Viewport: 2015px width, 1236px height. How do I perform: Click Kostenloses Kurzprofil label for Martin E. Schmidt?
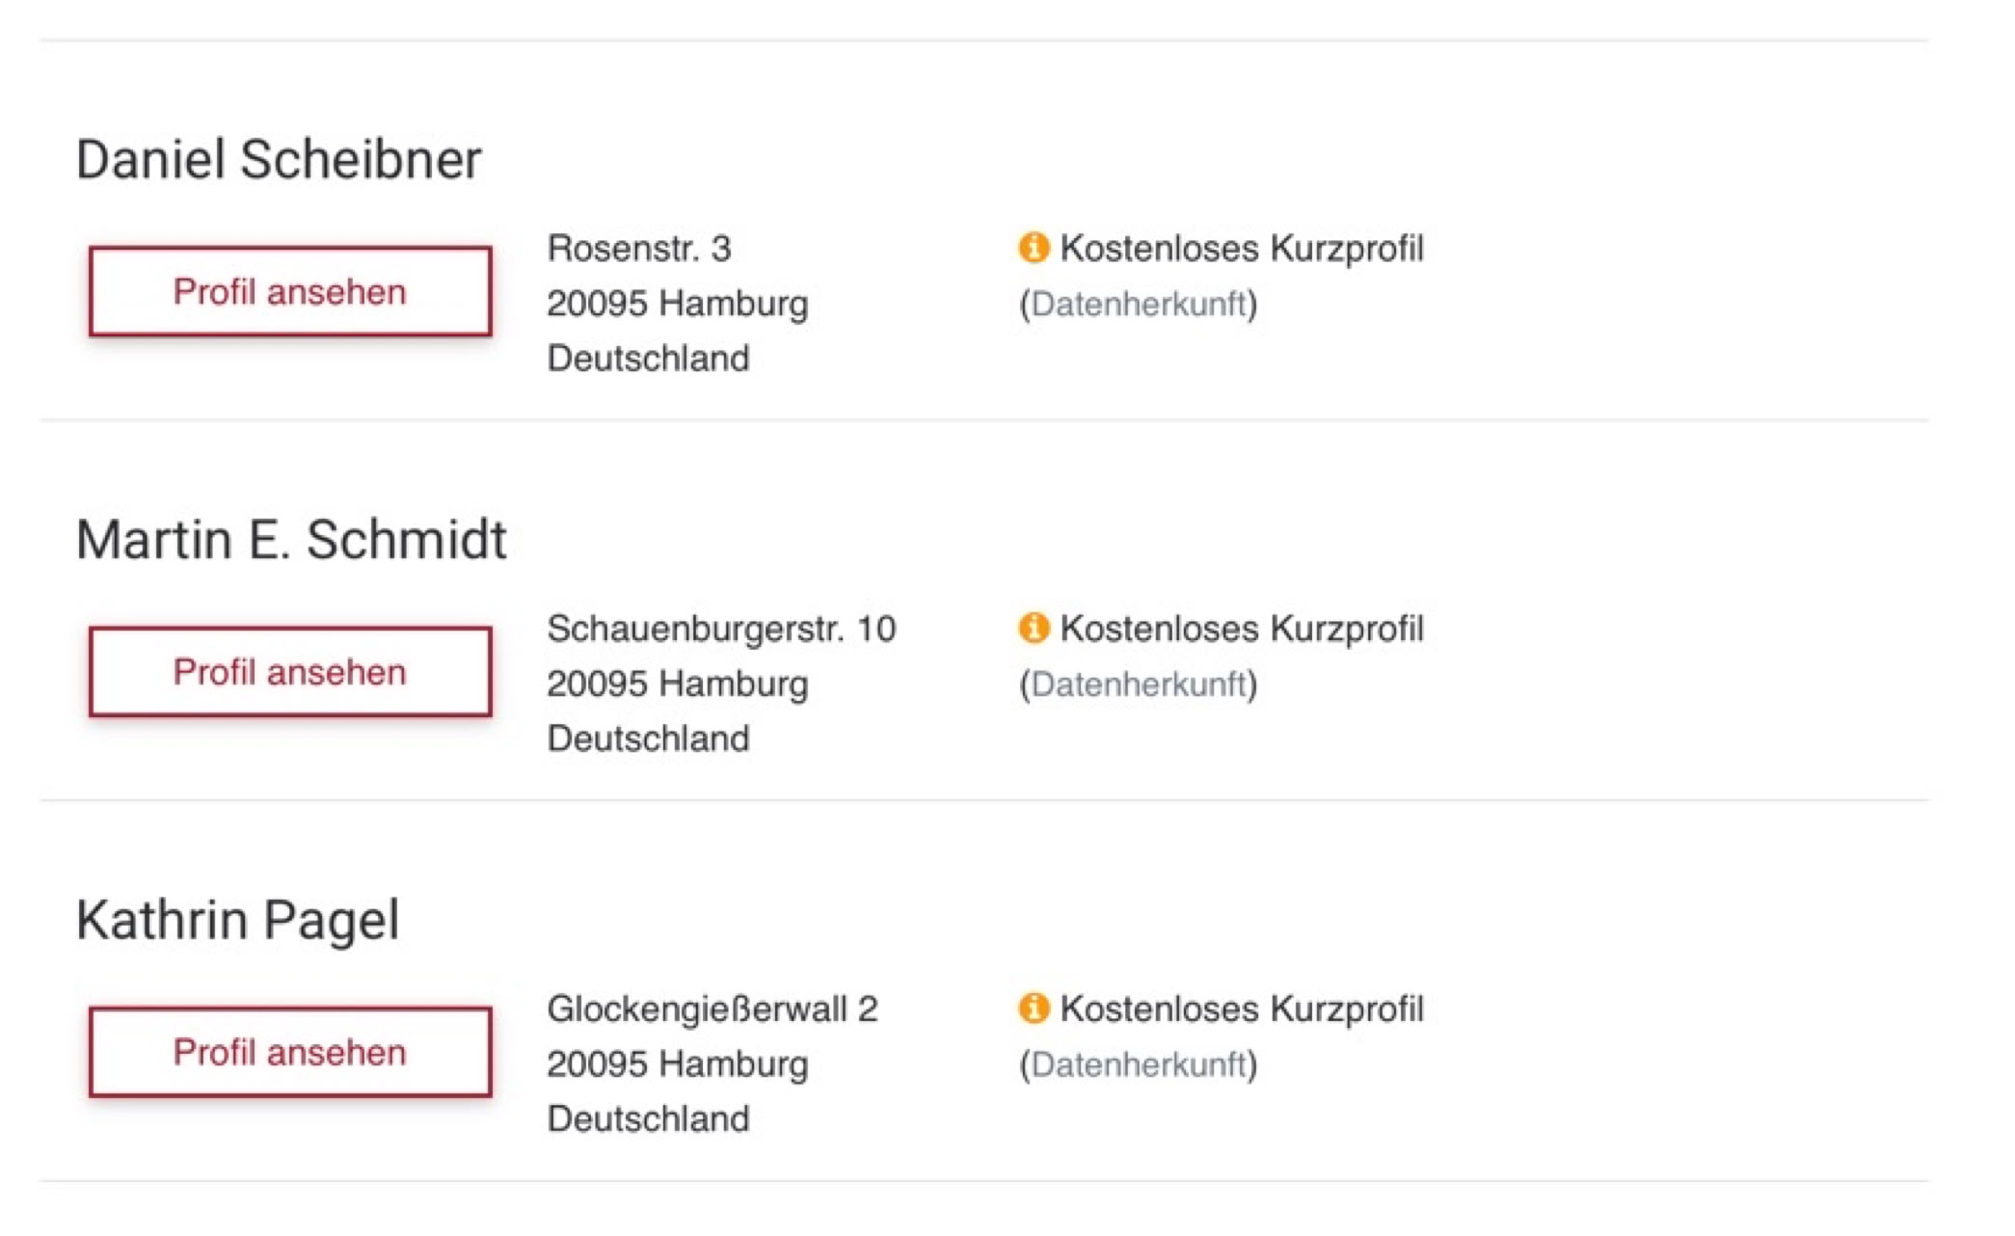pyautogui.click(x=1242, y=629)
